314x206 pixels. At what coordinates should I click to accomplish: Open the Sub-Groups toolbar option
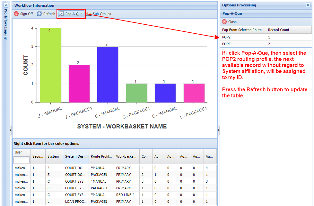click(99, 14)
